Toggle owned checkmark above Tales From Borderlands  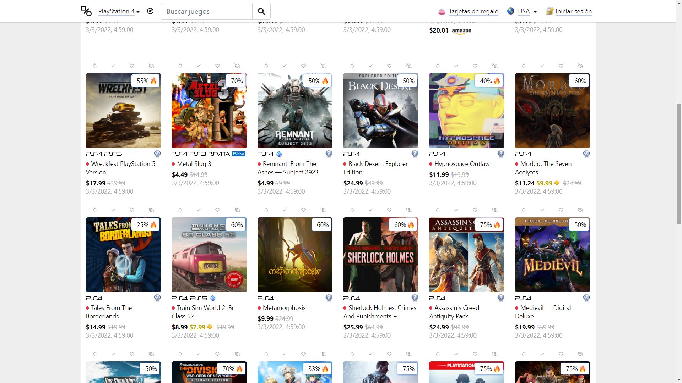point(113,210)
